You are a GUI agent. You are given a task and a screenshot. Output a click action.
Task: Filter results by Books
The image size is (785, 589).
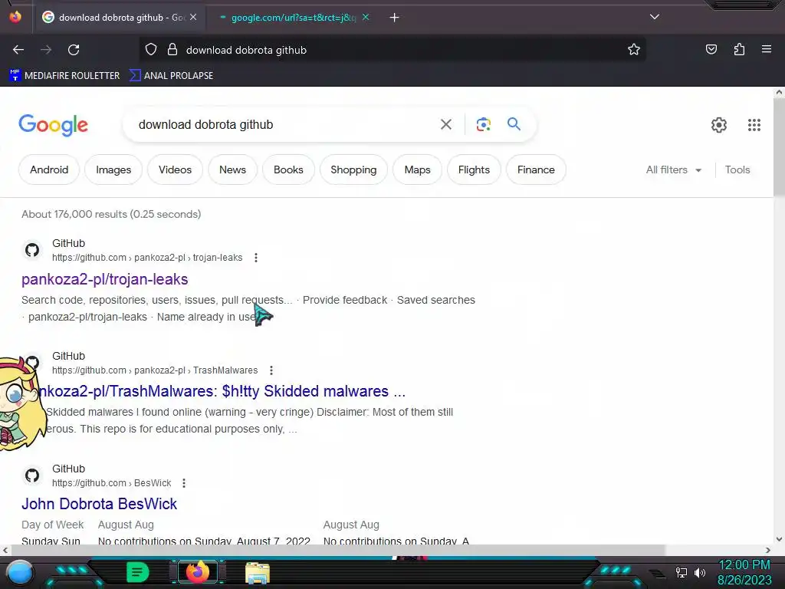(288, 169)
